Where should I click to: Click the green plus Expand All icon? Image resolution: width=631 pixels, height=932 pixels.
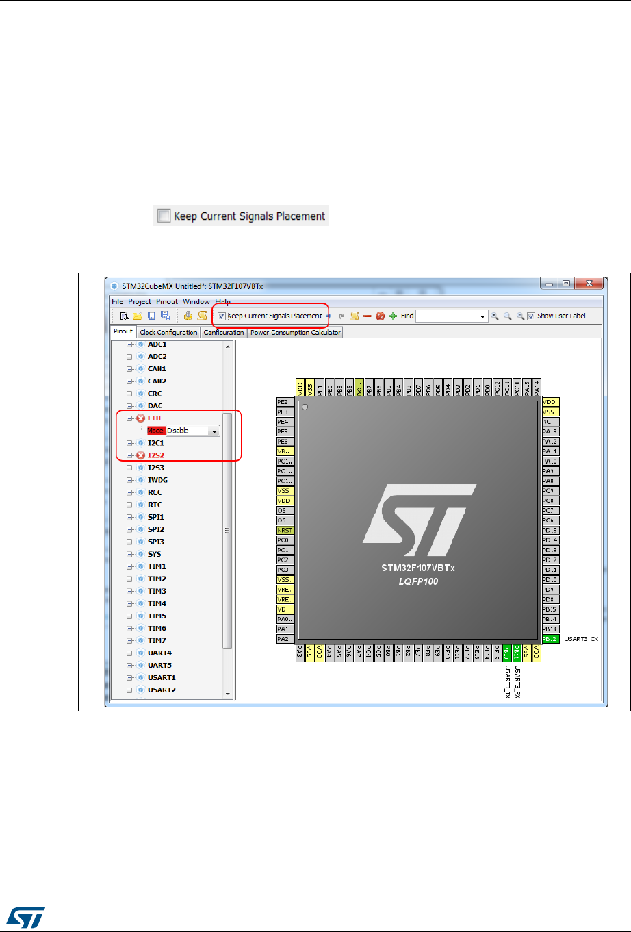393,316
